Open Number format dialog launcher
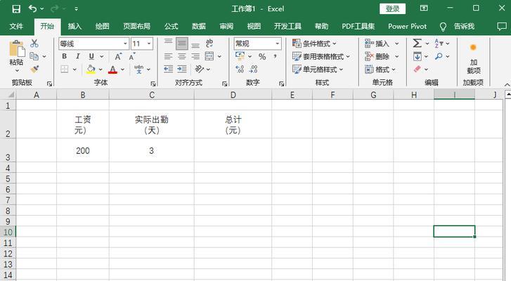The height and width of the screenshot is (281, 511). click(282, 84)
